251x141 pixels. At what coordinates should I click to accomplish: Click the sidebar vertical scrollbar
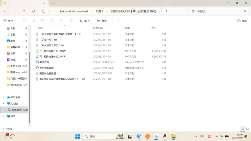[29, 88]
